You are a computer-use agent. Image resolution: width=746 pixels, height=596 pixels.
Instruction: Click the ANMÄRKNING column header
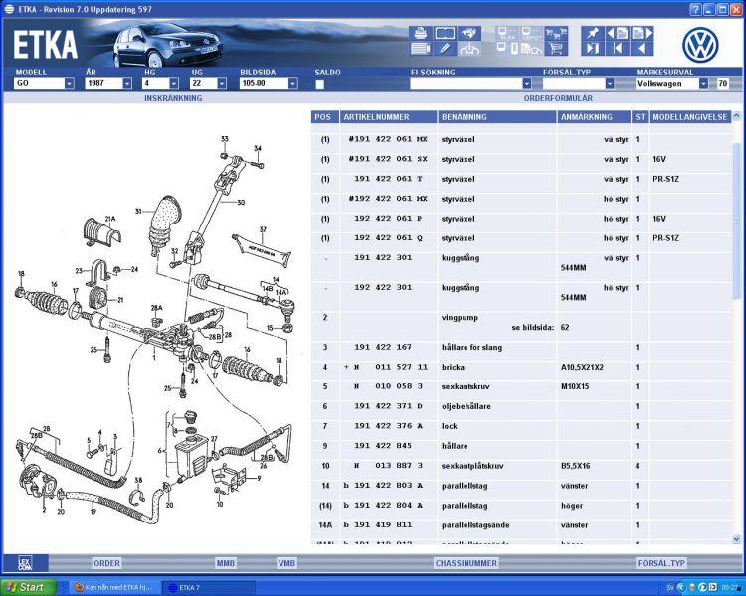click(x=594, y=117)
